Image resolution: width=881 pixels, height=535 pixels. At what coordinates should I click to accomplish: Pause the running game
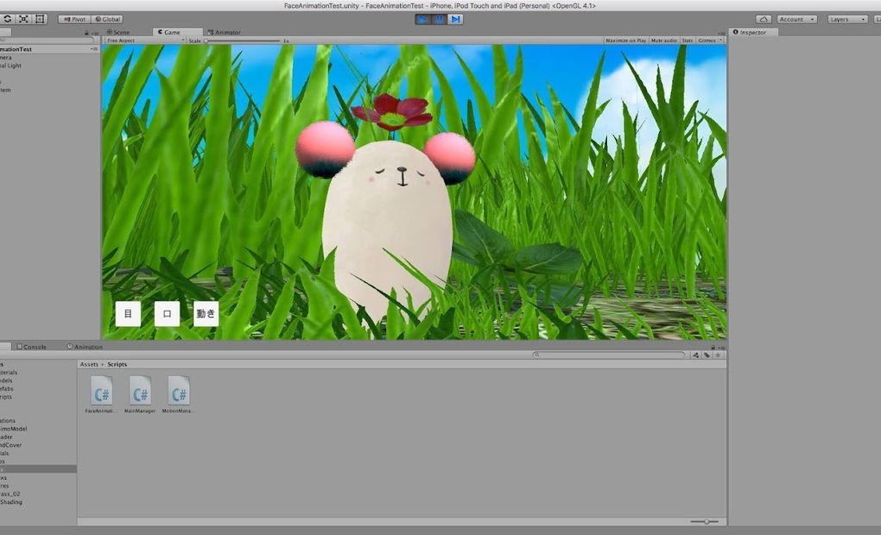coord(439,19)
